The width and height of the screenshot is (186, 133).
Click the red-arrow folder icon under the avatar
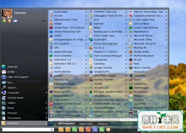9,21
